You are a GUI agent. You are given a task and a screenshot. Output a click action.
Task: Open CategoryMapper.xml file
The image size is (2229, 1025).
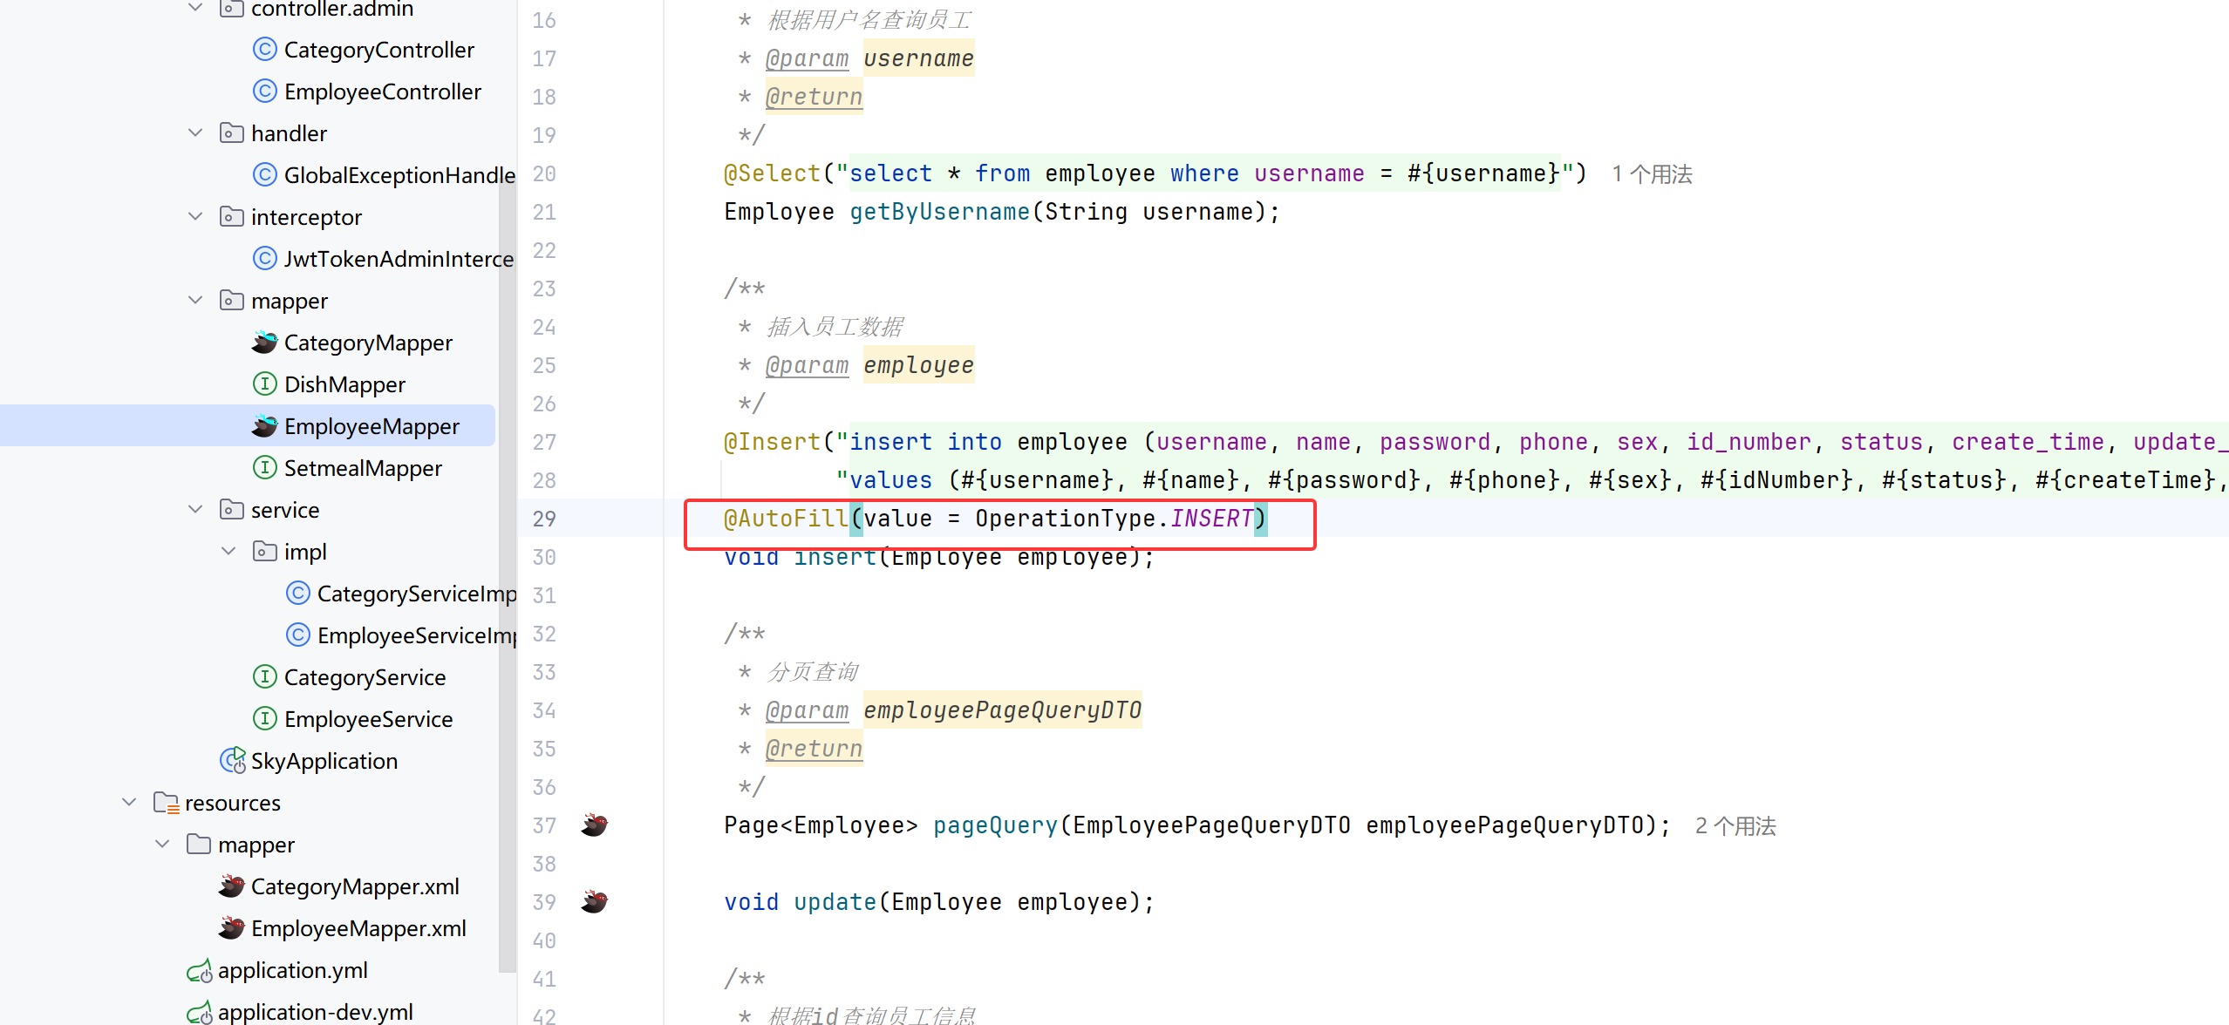(x=354, y=886)
